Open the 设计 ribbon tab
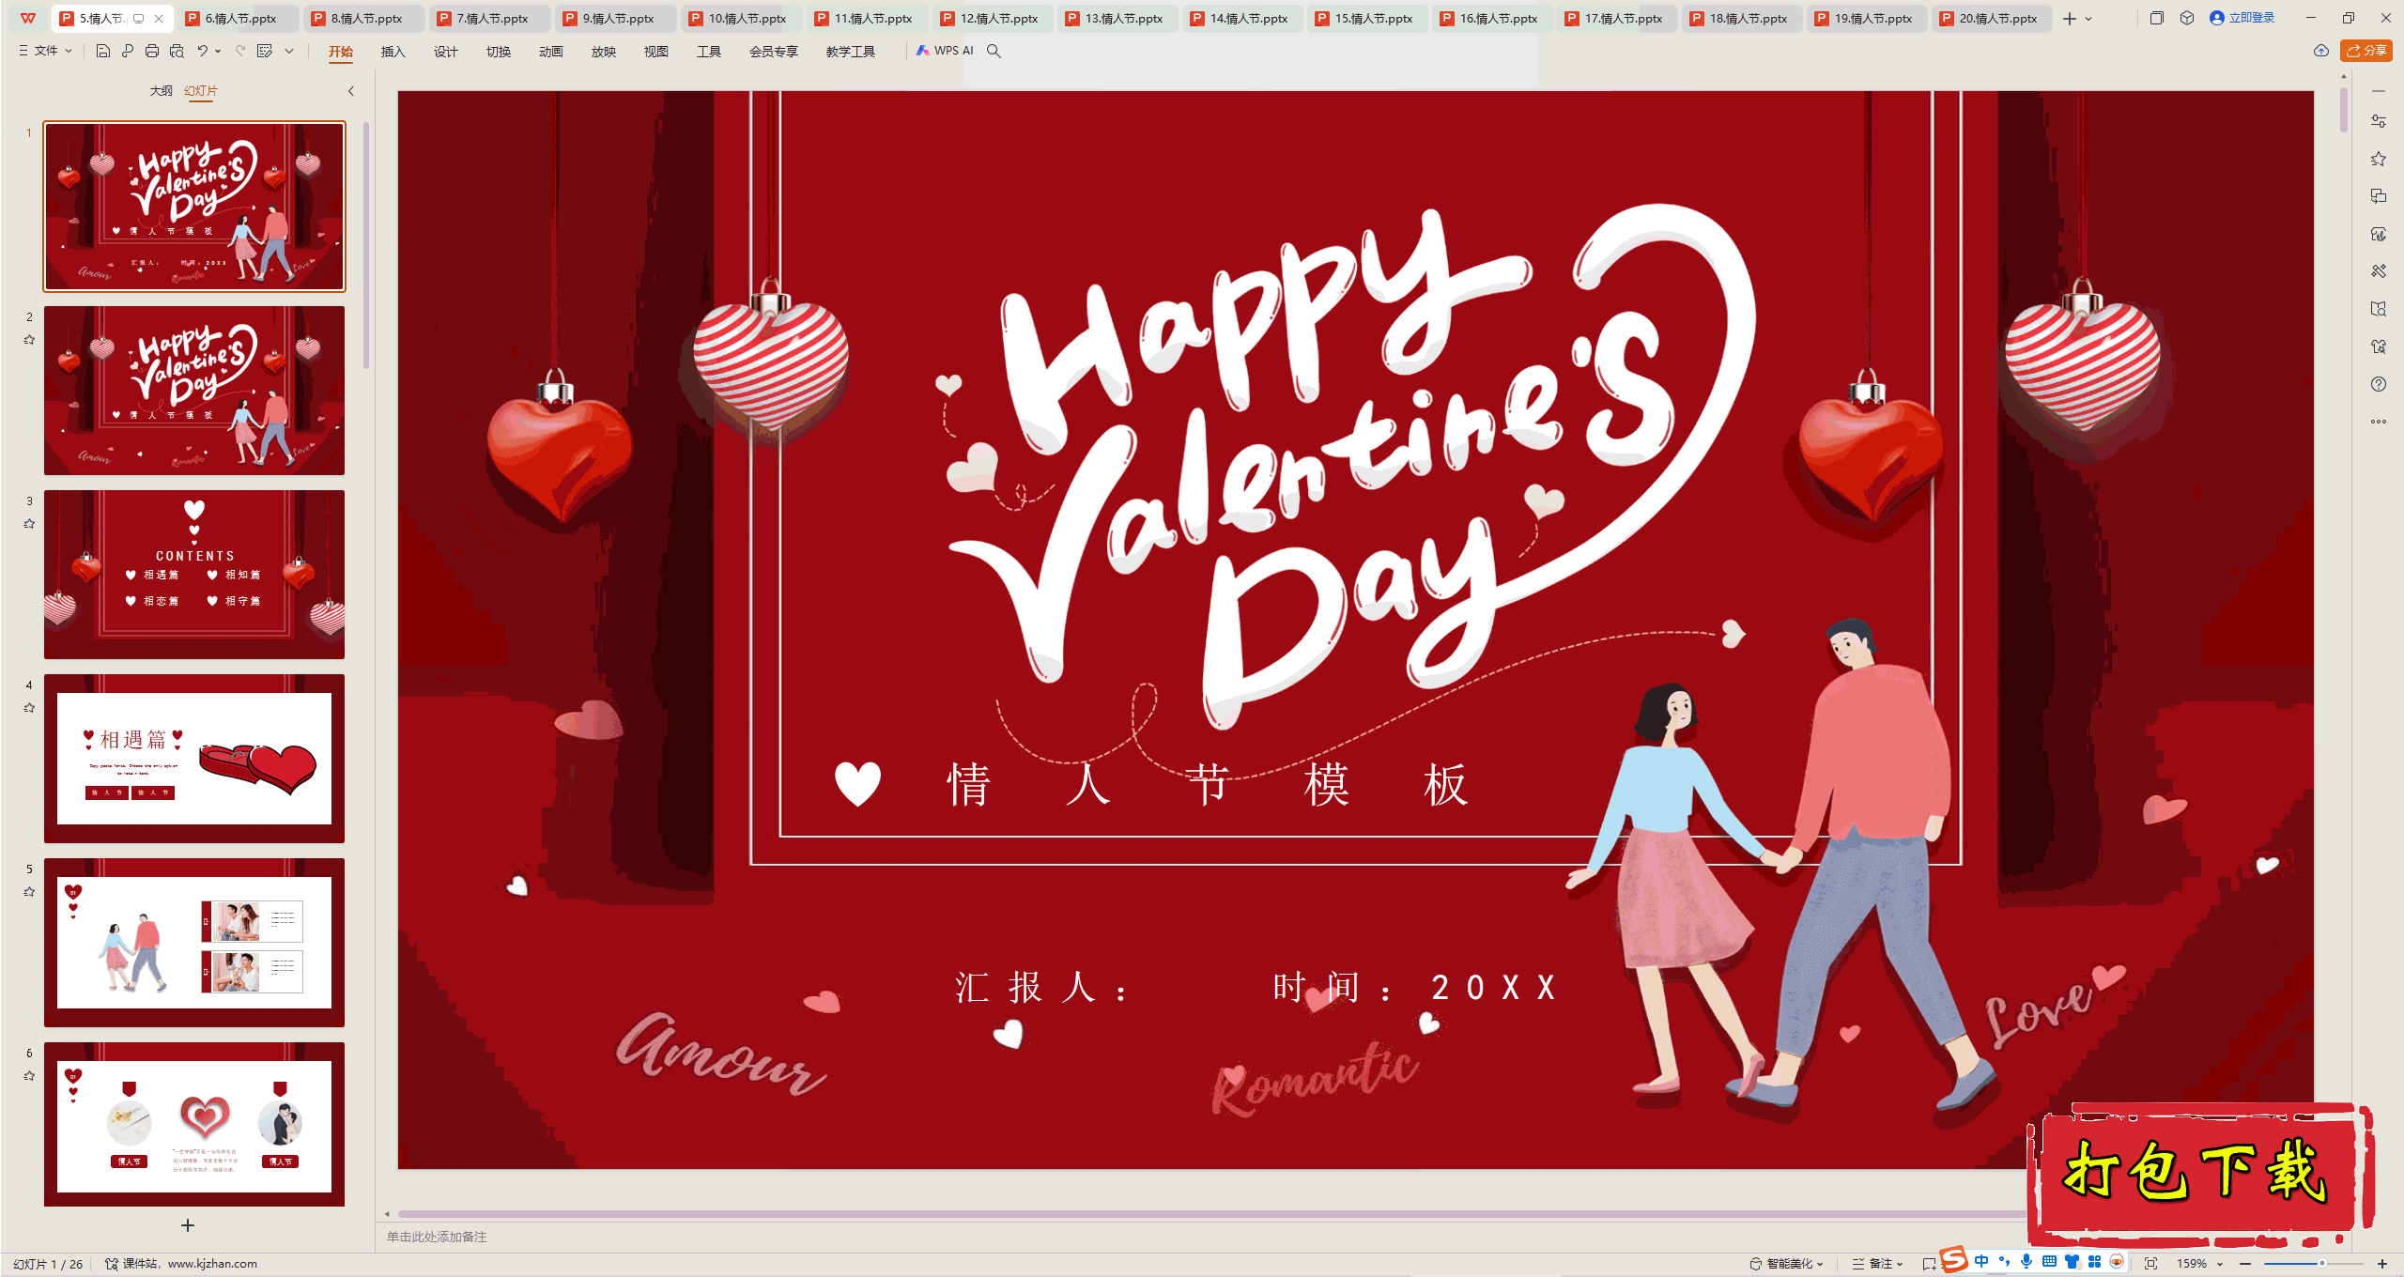This screenshot has width=2404, height=1277. (445, 52)
